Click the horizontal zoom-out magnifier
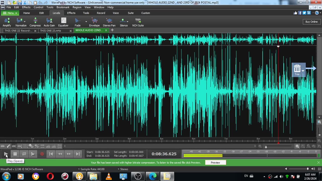 pyautogui.click(x=260, y=146)
